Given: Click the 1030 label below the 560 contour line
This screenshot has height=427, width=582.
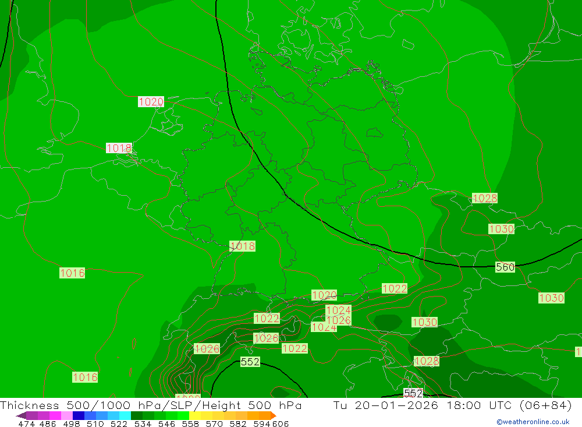Looking at the screenshot, I should pos(552,298).
